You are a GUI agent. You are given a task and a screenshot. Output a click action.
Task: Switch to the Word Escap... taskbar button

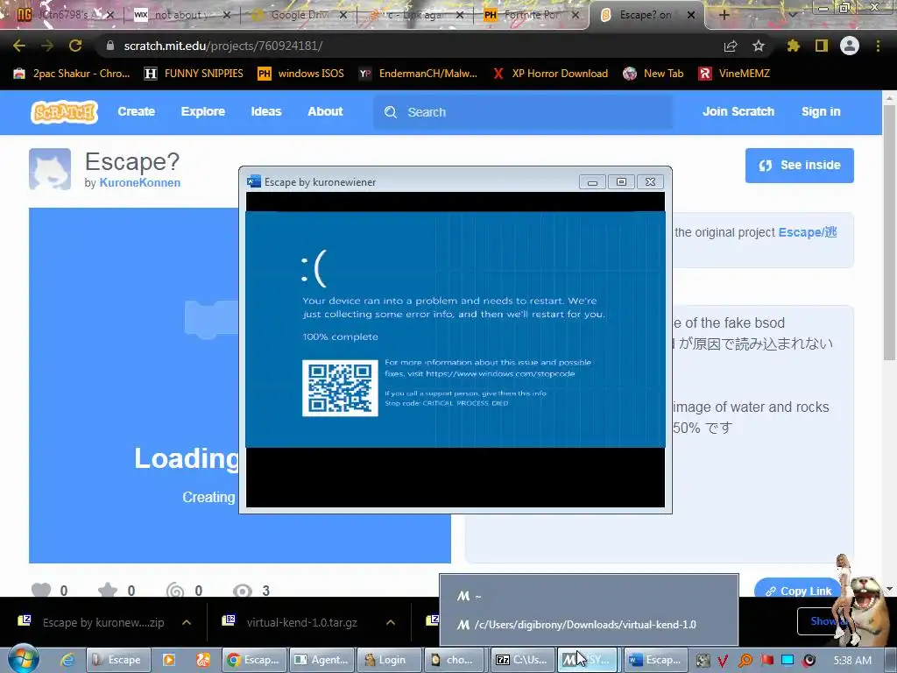pos(654,660)
